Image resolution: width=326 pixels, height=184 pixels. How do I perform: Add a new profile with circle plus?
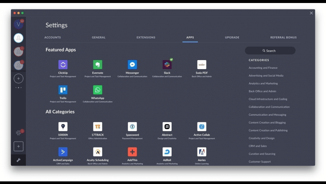coord(18,78)
